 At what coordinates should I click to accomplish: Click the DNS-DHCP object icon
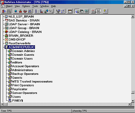click(6, 39)
